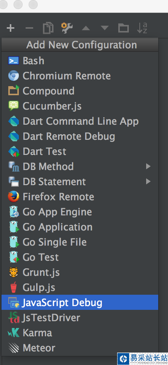Click the Move Up arrow icon
Viewport: 168px width, 365px height.
pos(86,28)
